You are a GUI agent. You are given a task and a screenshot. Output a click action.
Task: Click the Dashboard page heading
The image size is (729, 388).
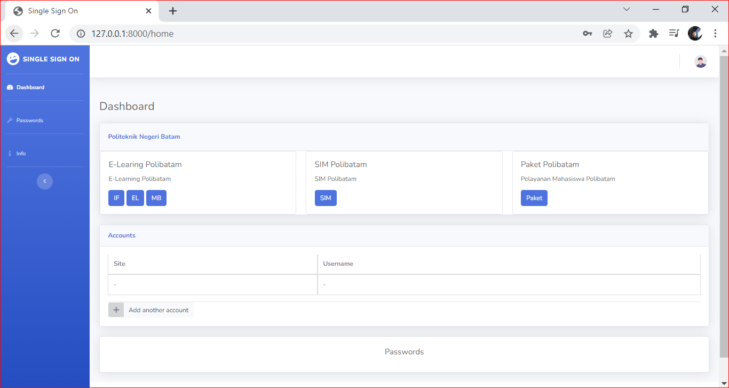[x=127, y=106]
